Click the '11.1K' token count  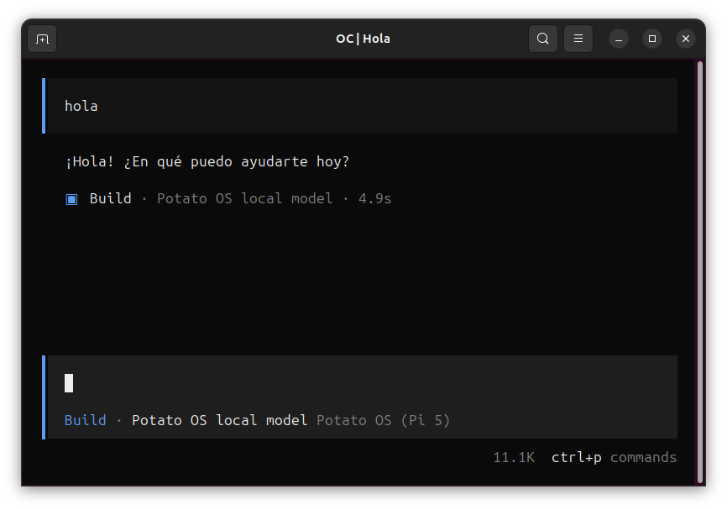(514, 458)
